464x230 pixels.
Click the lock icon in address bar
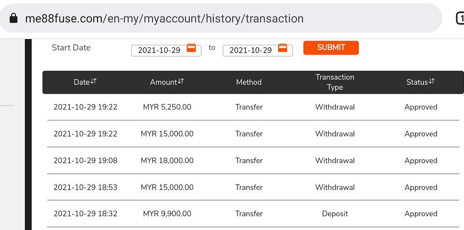(x=13, y=19)
